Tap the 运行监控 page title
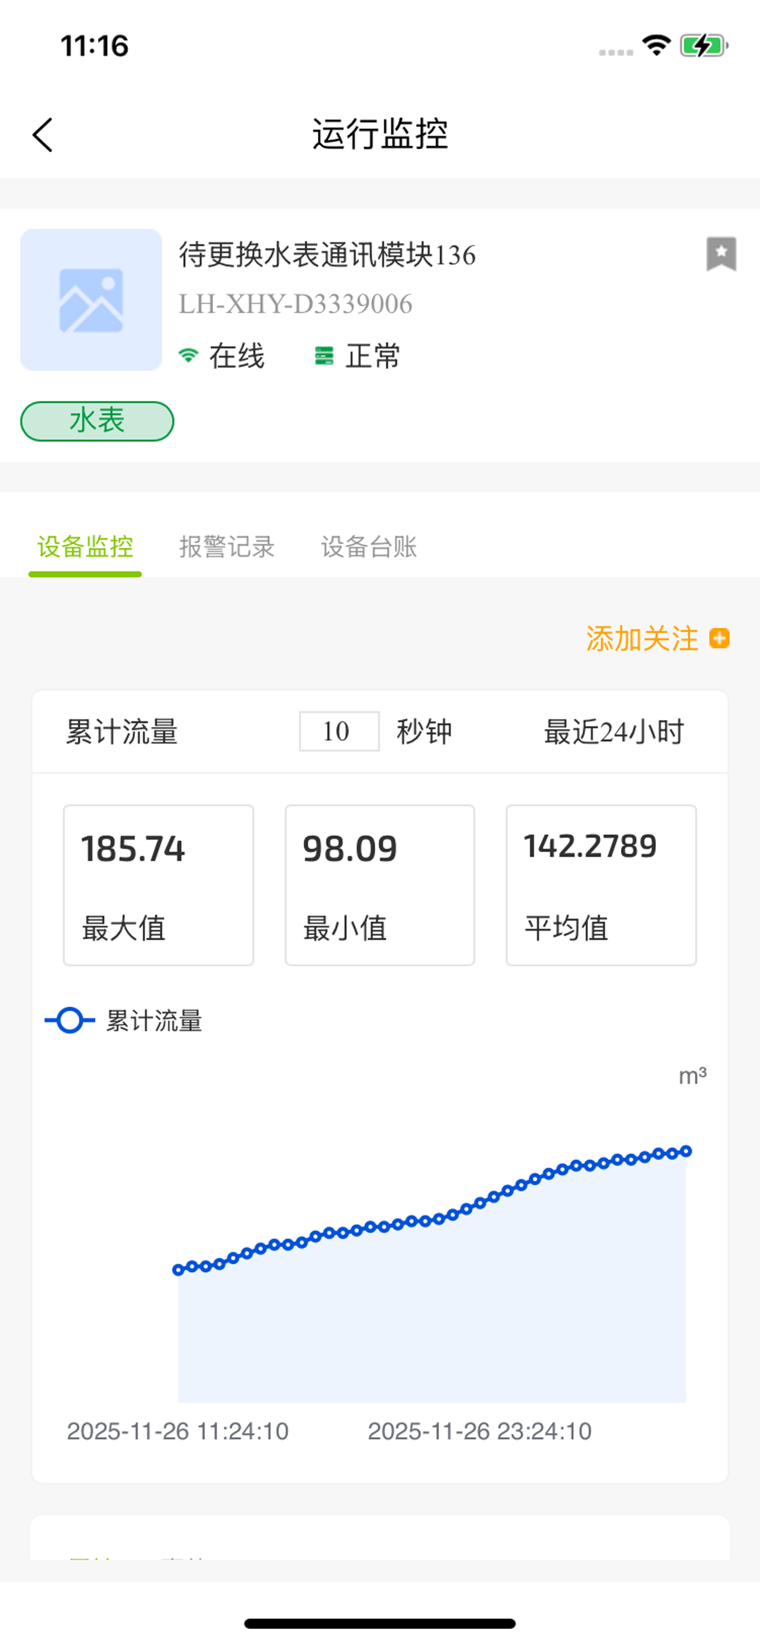Screen dimensions: 760x1645 (381, 134)
